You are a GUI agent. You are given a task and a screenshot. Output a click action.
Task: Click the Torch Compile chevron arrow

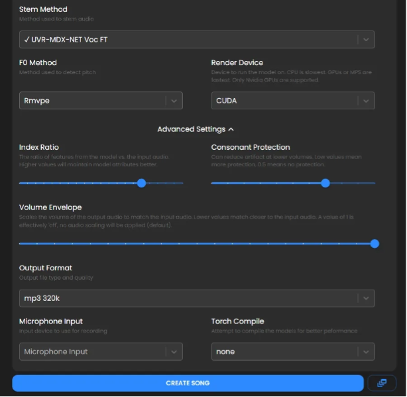click(366, 351)
